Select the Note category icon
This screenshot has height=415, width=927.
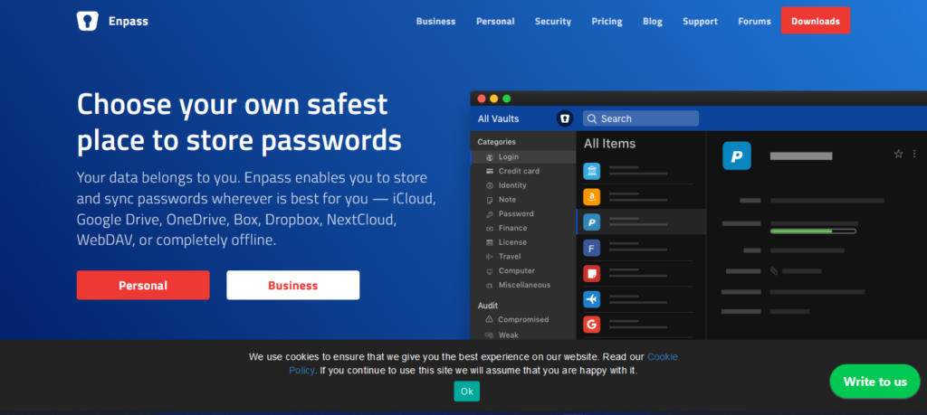click(x=489, y=200)
